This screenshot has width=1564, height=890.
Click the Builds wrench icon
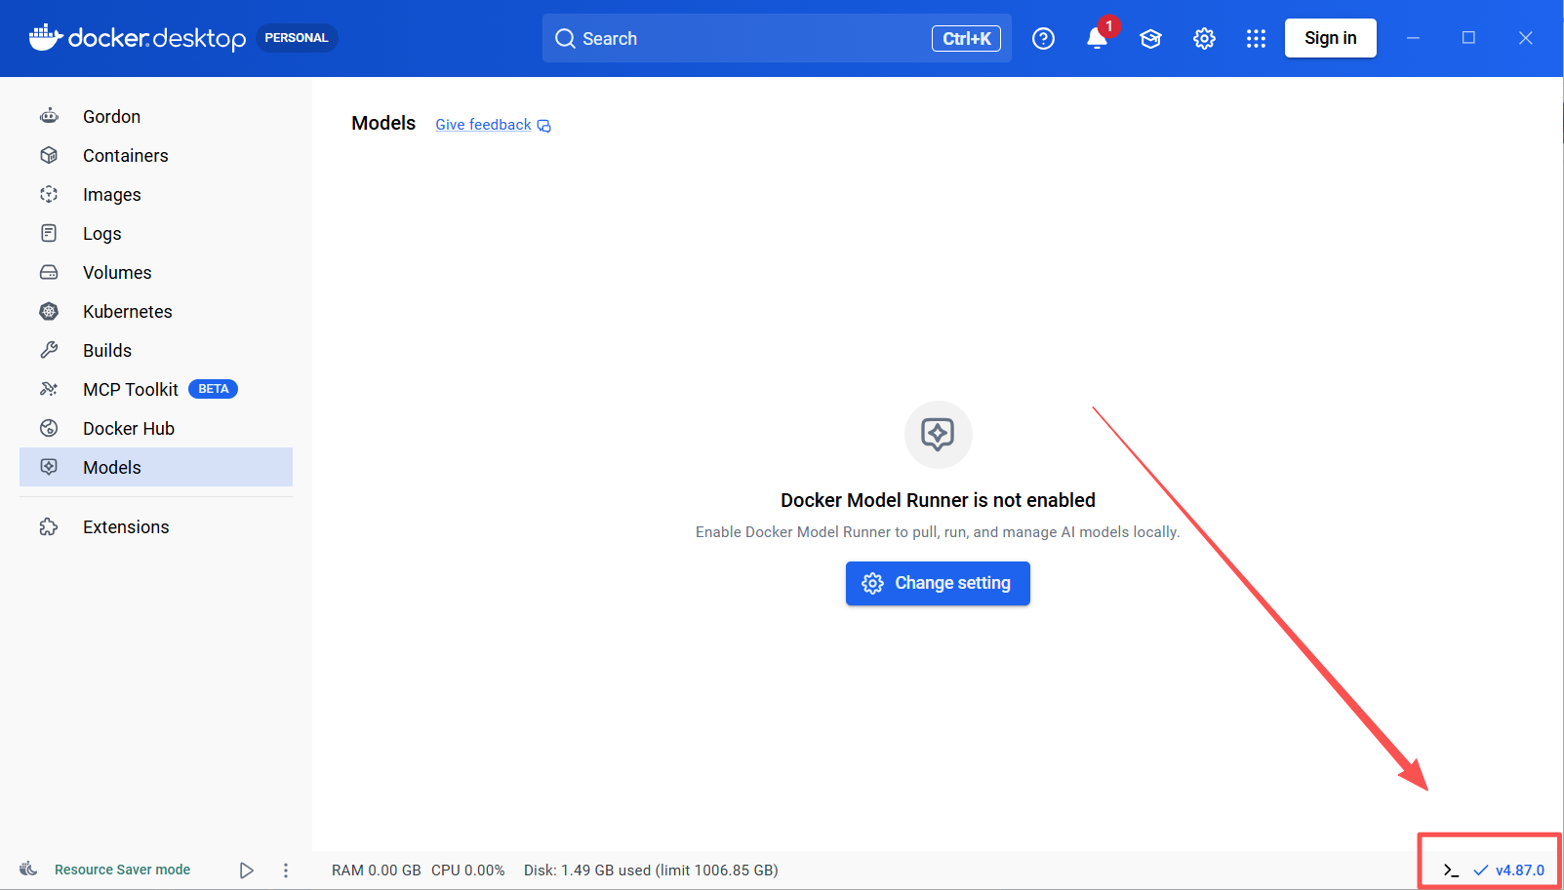click(x=49, y=350)
